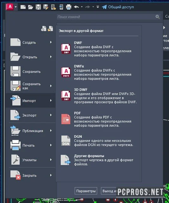
Task: Select the Сохранить как menu item
Action: 31,86
